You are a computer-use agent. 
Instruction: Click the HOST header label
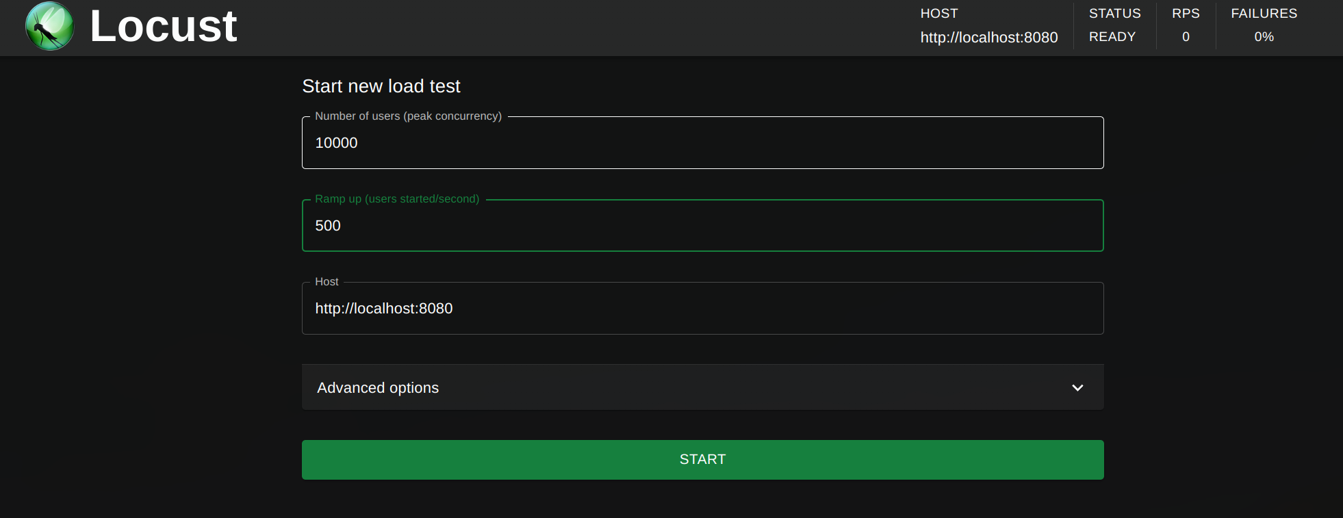(x=939, y=14)
